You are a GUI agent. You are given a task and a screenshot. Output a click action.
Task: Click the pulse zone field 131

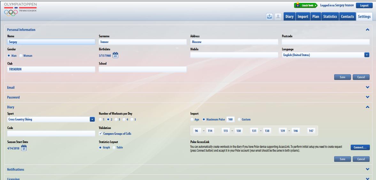point(254,131)
